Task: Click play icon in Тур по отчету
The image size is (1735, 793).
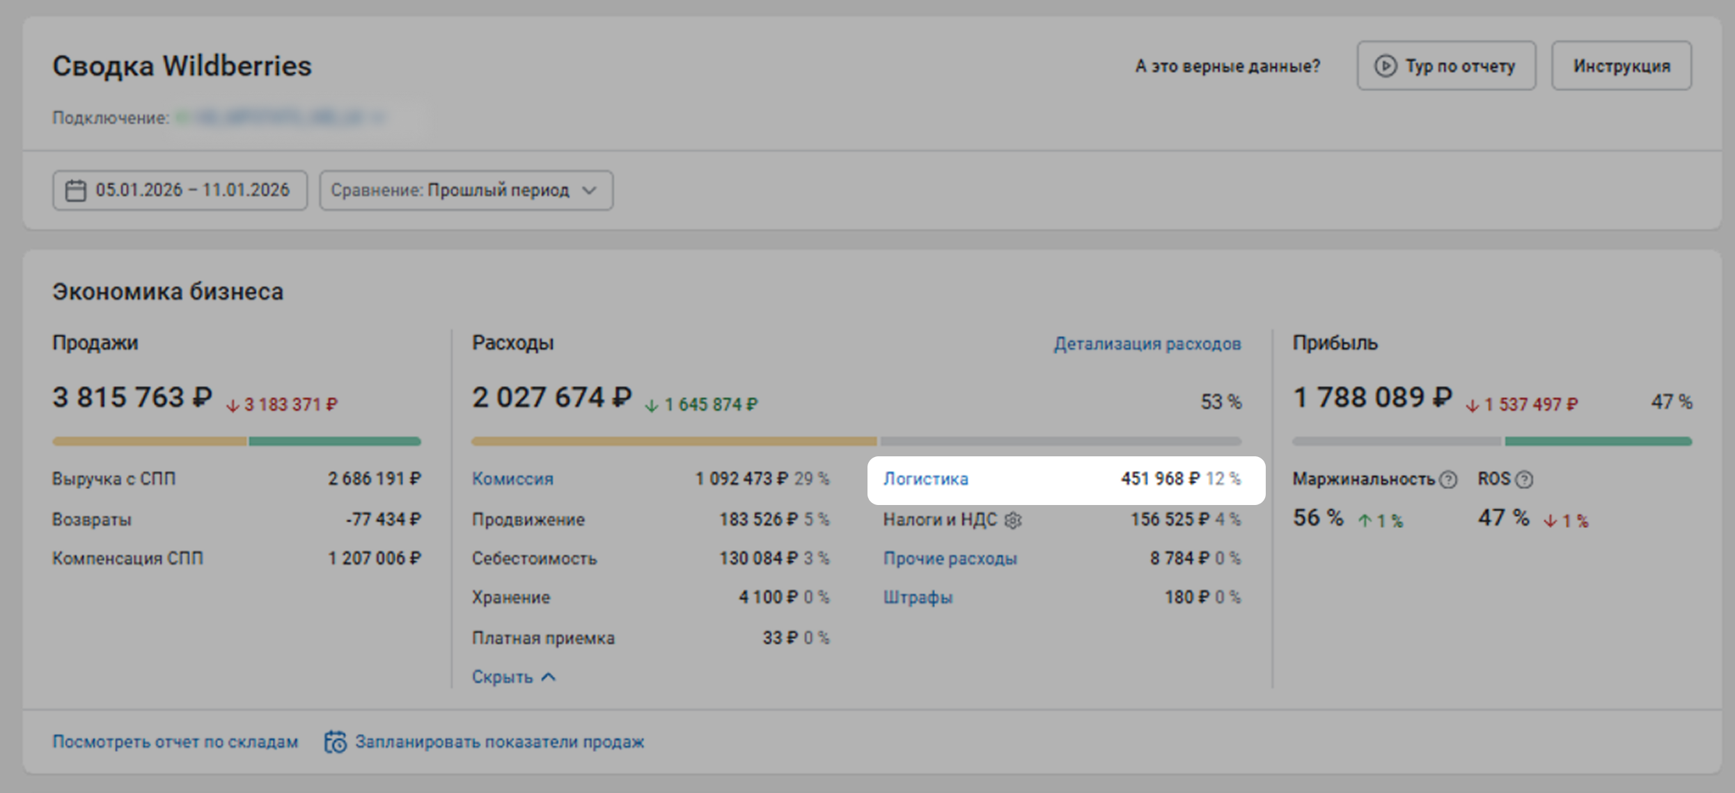Action: coord(1385,66)
